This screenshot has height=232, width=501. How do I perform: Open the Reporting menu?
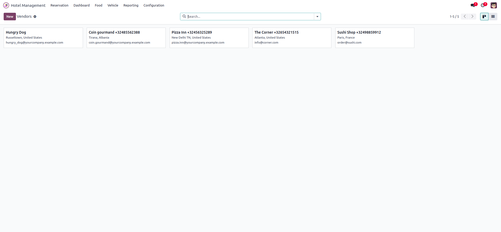pyautogui.click(x=131, y=5)
